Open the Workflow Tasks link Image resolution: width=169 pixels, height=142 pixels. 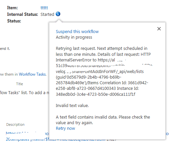coord(33,74)
